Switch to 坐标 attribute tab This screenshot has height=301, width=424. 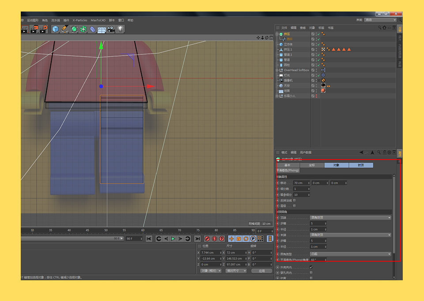click(x=312, y=165)
